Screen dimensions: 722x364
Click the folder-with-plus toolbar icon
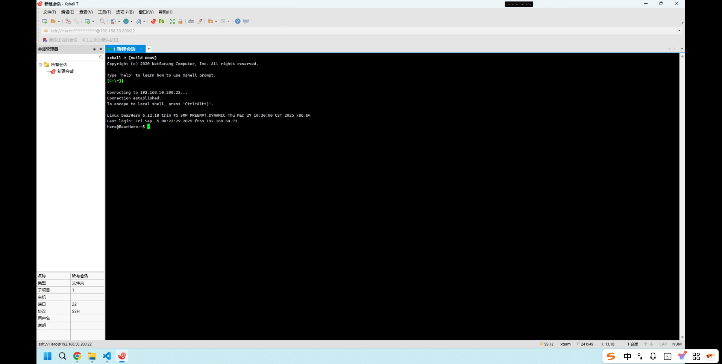point(211,21)
